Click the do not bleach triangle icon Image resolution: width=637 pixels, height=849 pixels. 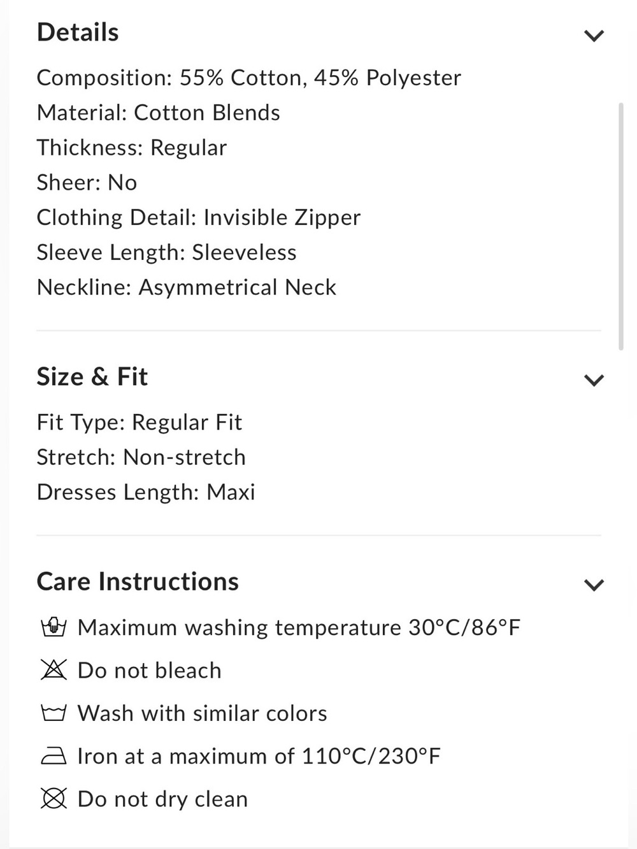54,670
